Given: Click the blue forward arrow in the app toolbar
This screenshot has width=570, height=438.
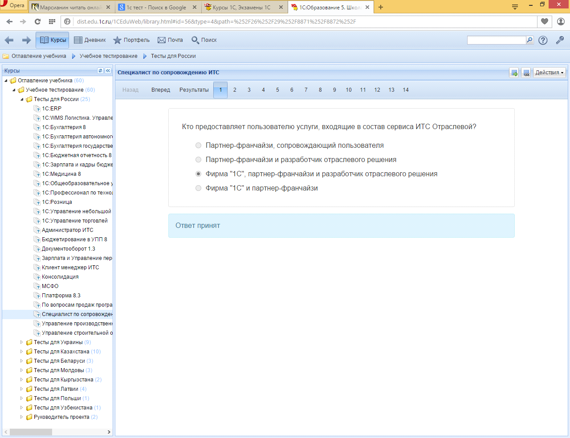Looking at the screenshot, I should 27,40.
